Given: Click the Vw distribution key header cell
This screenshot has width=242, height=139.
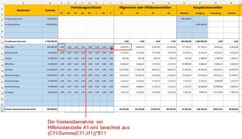Looking at the screenshot, I should pyautogui.click(x=103, y=13).
